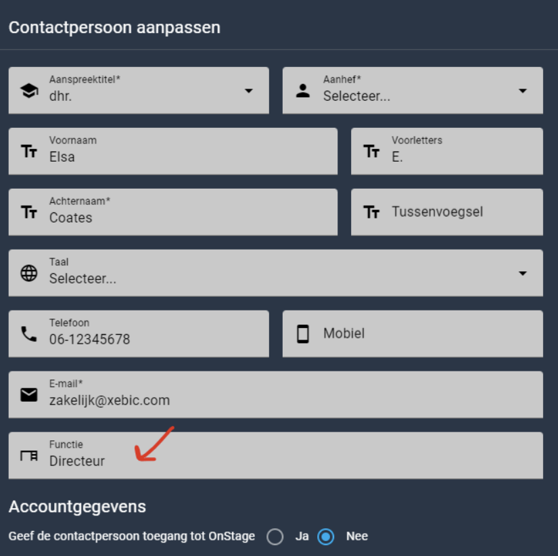Select the Nee radio button for OnStage access
This screenshot has height=556, width=558.
(325, 536)
